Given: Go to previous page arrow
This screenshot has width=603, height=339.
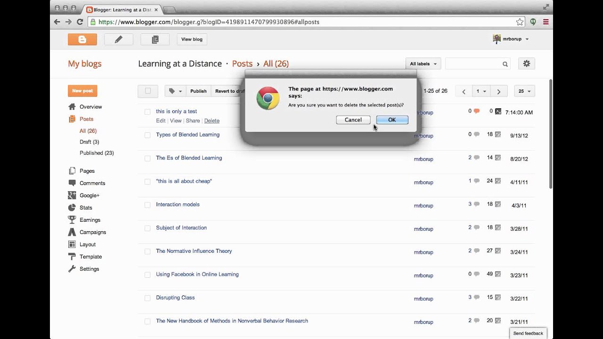Looking at the screenshot, I should tap(464, 91).
